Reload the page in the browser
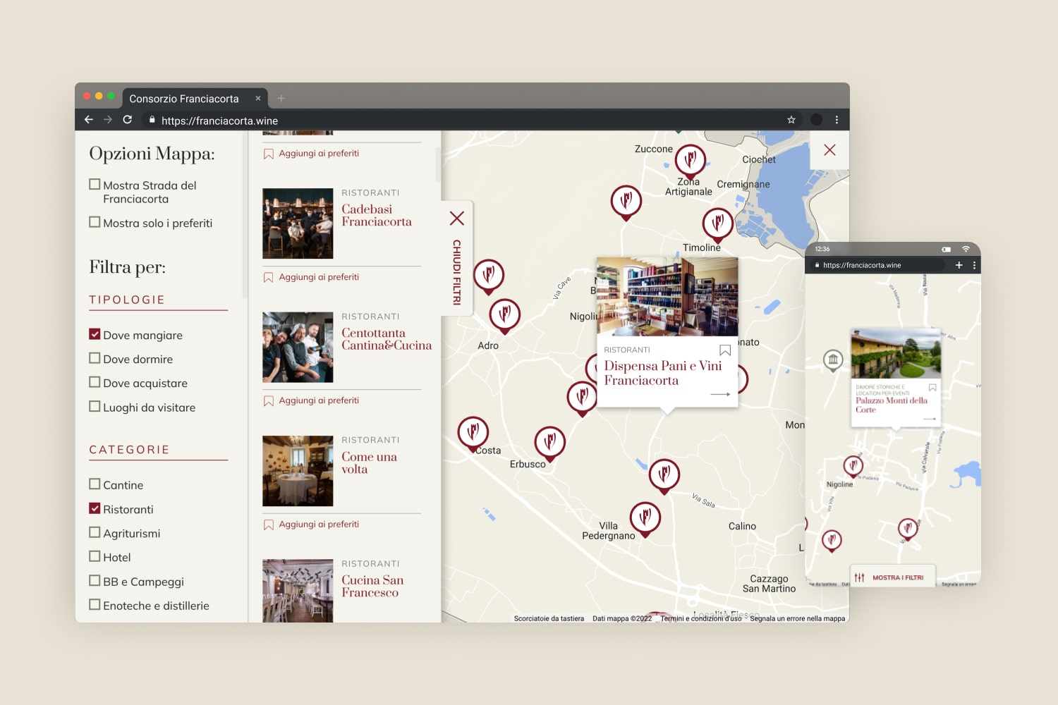The image size is (1058, 705). 128,120
